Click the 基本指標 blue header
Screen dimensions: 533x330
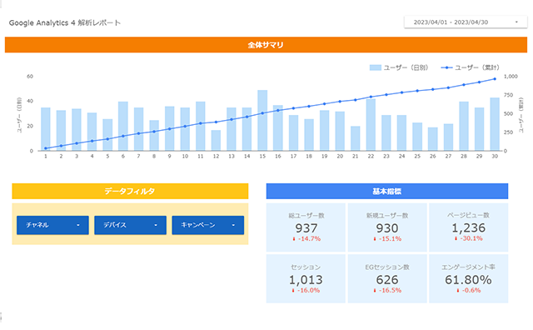coord(387,191)
